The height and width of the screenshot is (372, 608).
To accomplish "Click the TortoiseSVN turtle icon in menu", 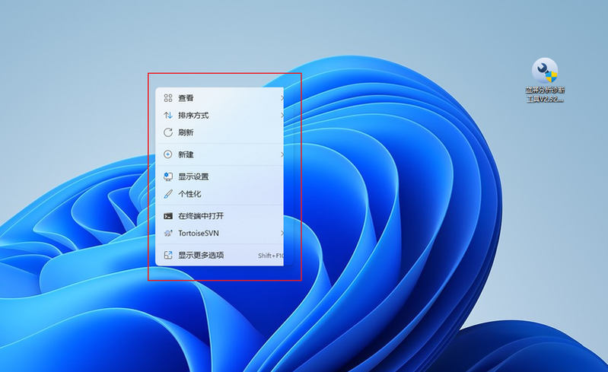I will (168, 234).
